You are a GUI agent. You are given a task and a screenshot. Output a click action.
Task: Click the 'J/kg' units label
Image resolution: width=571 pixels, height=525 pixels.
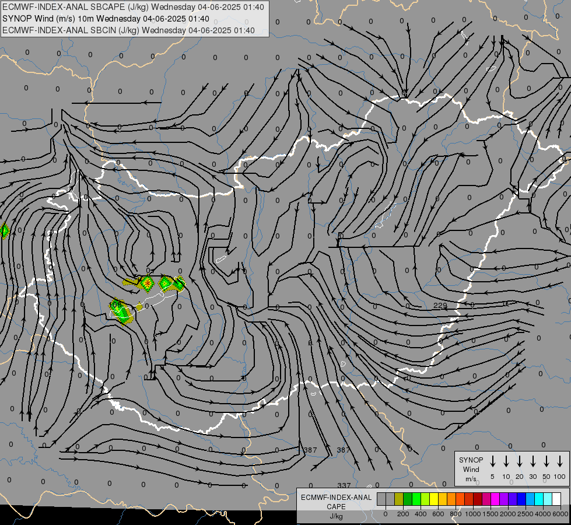point(336,516)
